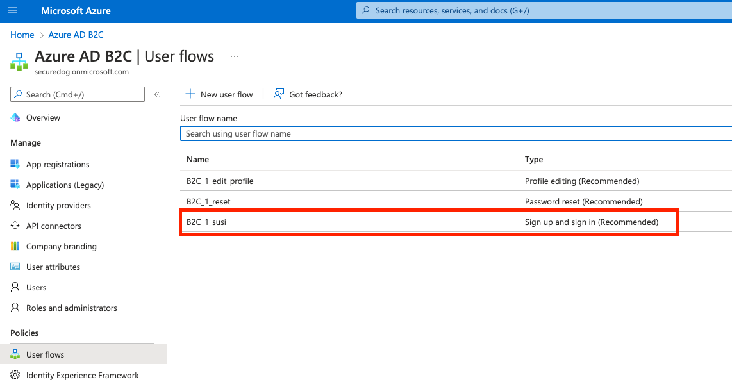Focus the user flow name search field
This screenshot has width=732, height=391.
point(456,133)
